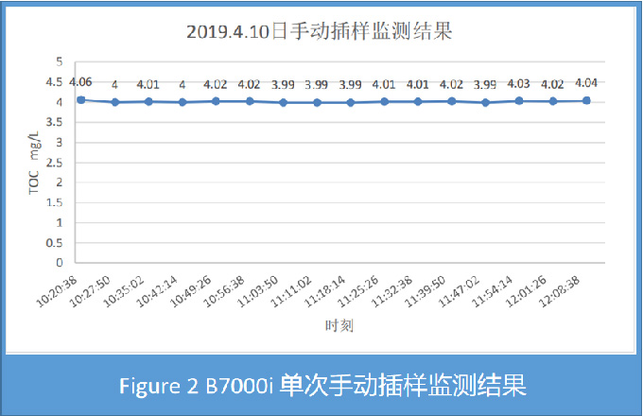Click the 5 tick on the TOC axis
Image resolution: width=643 pixels, height=416 pixels.
(60, 62)
